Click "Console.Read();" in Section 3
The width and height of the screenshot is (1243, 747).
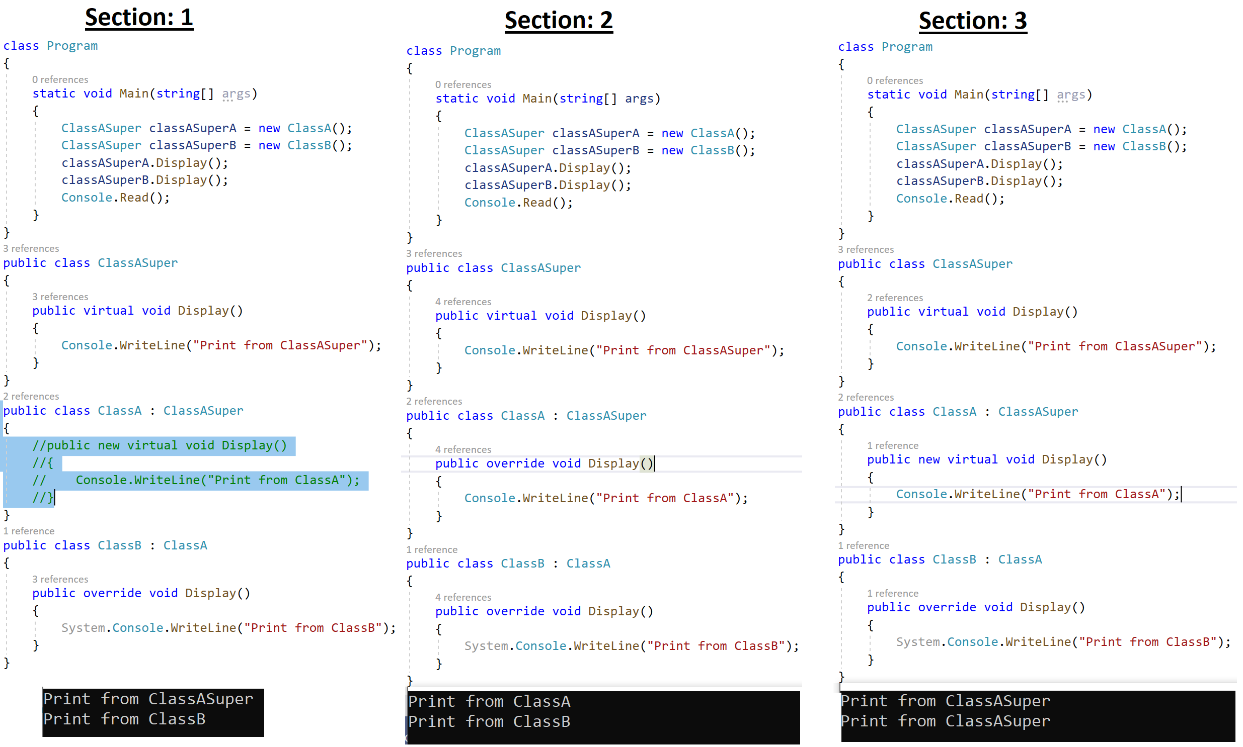coord(950,199)
